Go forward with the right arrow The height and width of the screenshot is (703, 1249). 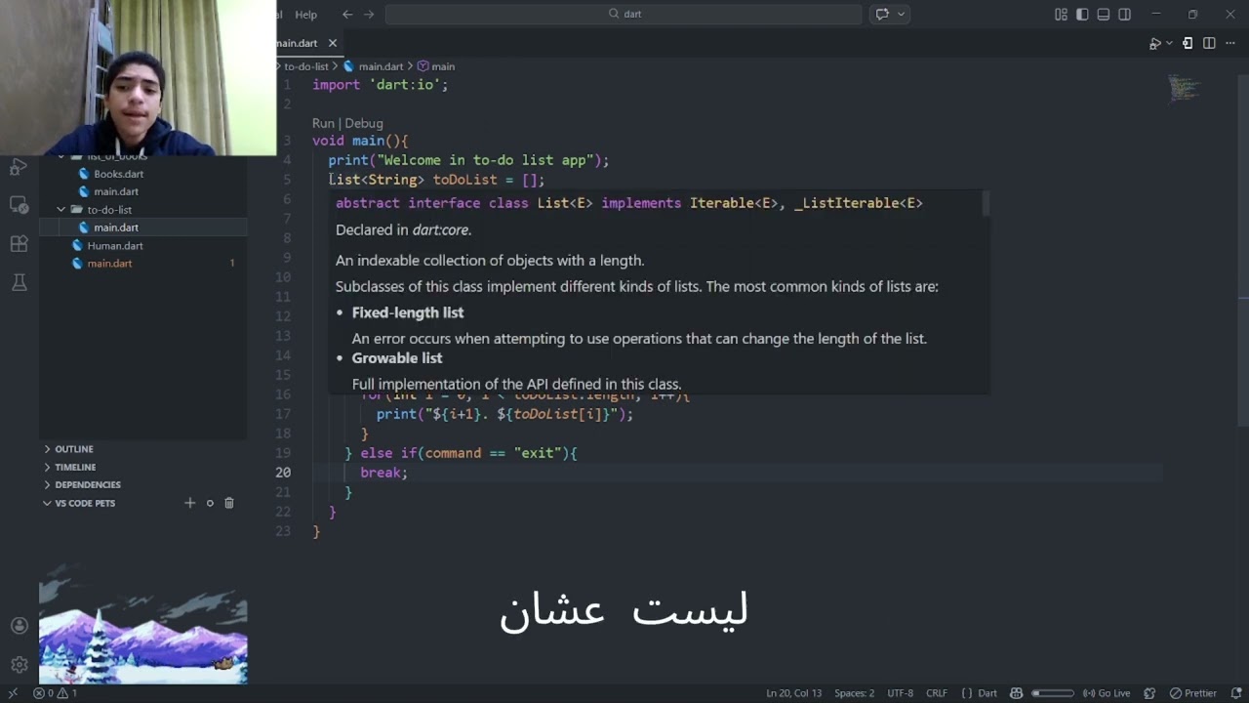pyautogui.click(x=369, y=14)
